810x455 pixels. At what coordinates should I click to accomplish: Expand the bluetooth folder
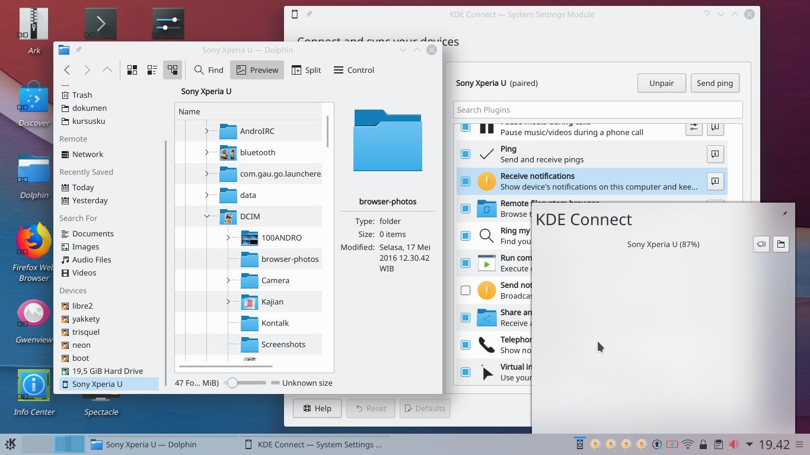207,152
